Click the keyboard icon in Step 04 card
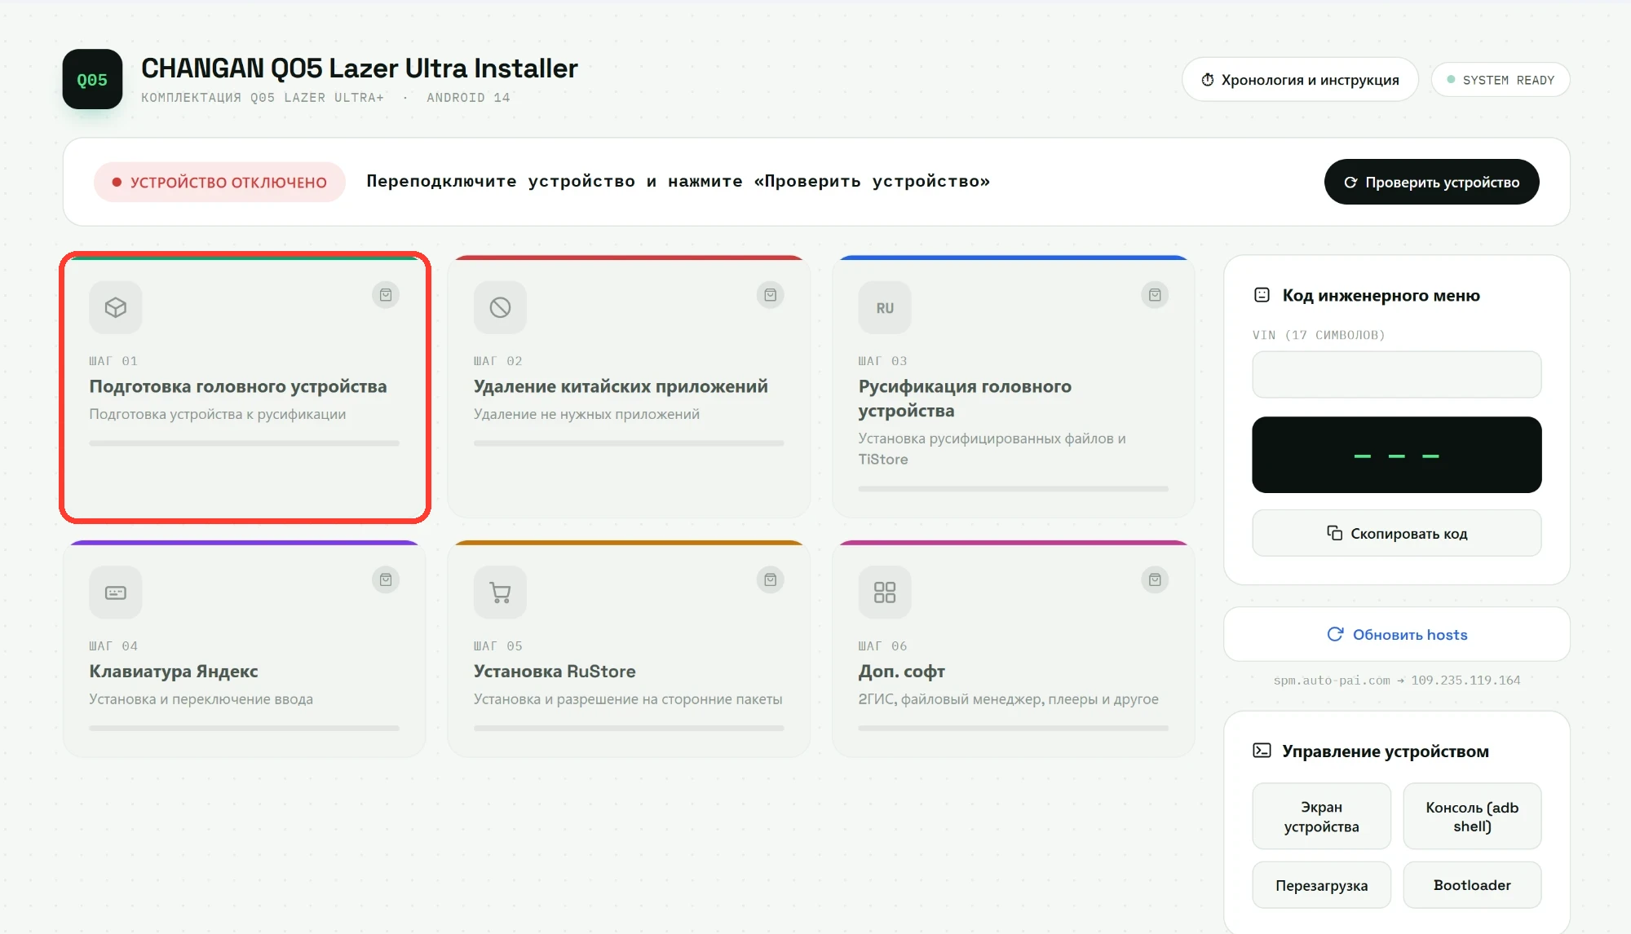Image resolution: width=1631 pixels, height=934 pixels. (x=116, y=593)
